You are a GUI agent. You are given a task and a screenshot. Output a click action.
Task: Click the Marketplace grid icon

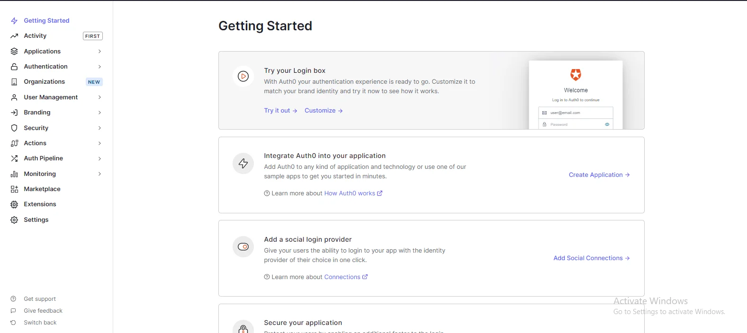click(x=14, y=189)
